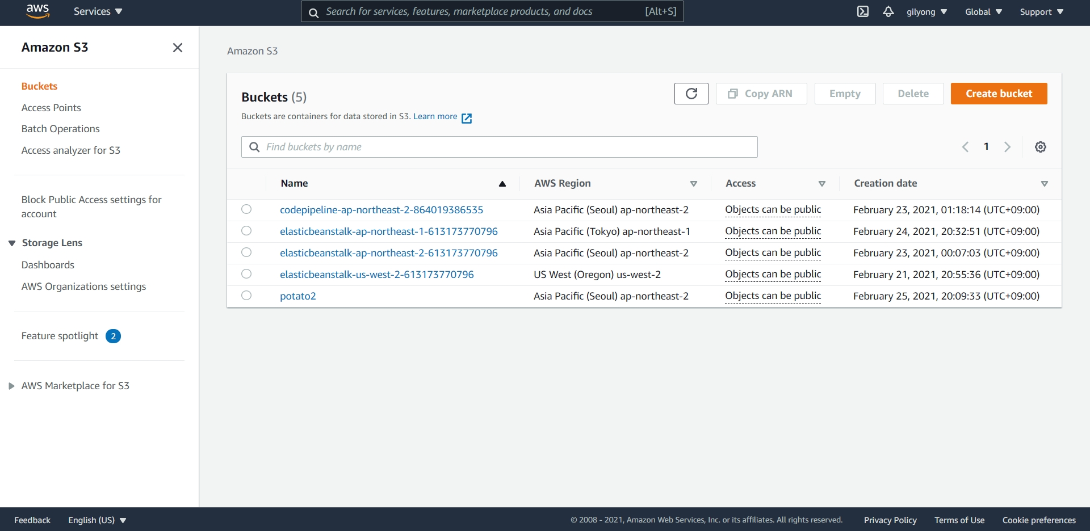Open Access Points in the sidebar

point(51,108)
